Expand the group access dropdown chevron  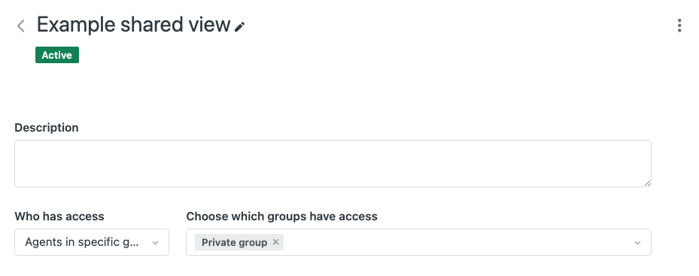637,243
